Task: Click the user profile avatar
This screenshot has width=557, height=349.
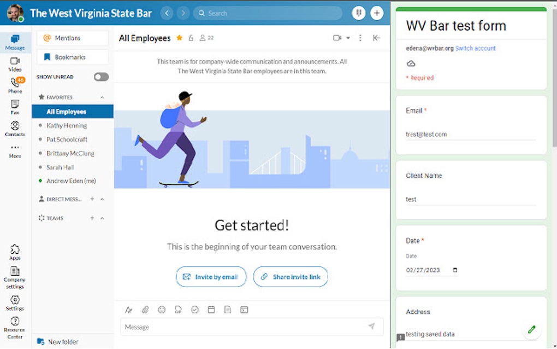Action: point(15,13)
